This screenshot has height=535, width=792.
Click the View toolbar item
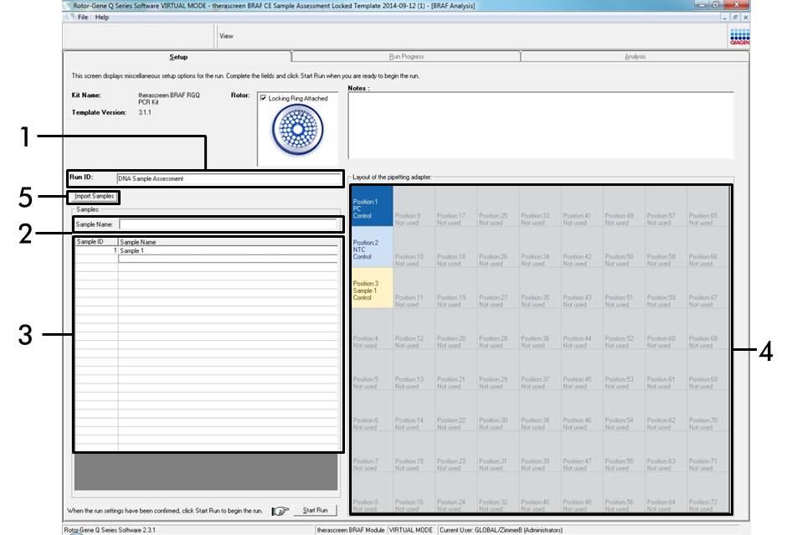coord(226,36)
